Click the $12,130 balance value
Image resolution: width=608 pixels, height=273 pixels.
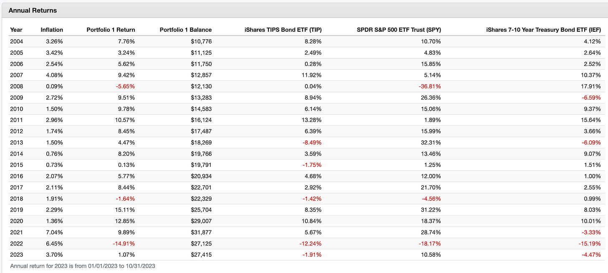(201, 86)
